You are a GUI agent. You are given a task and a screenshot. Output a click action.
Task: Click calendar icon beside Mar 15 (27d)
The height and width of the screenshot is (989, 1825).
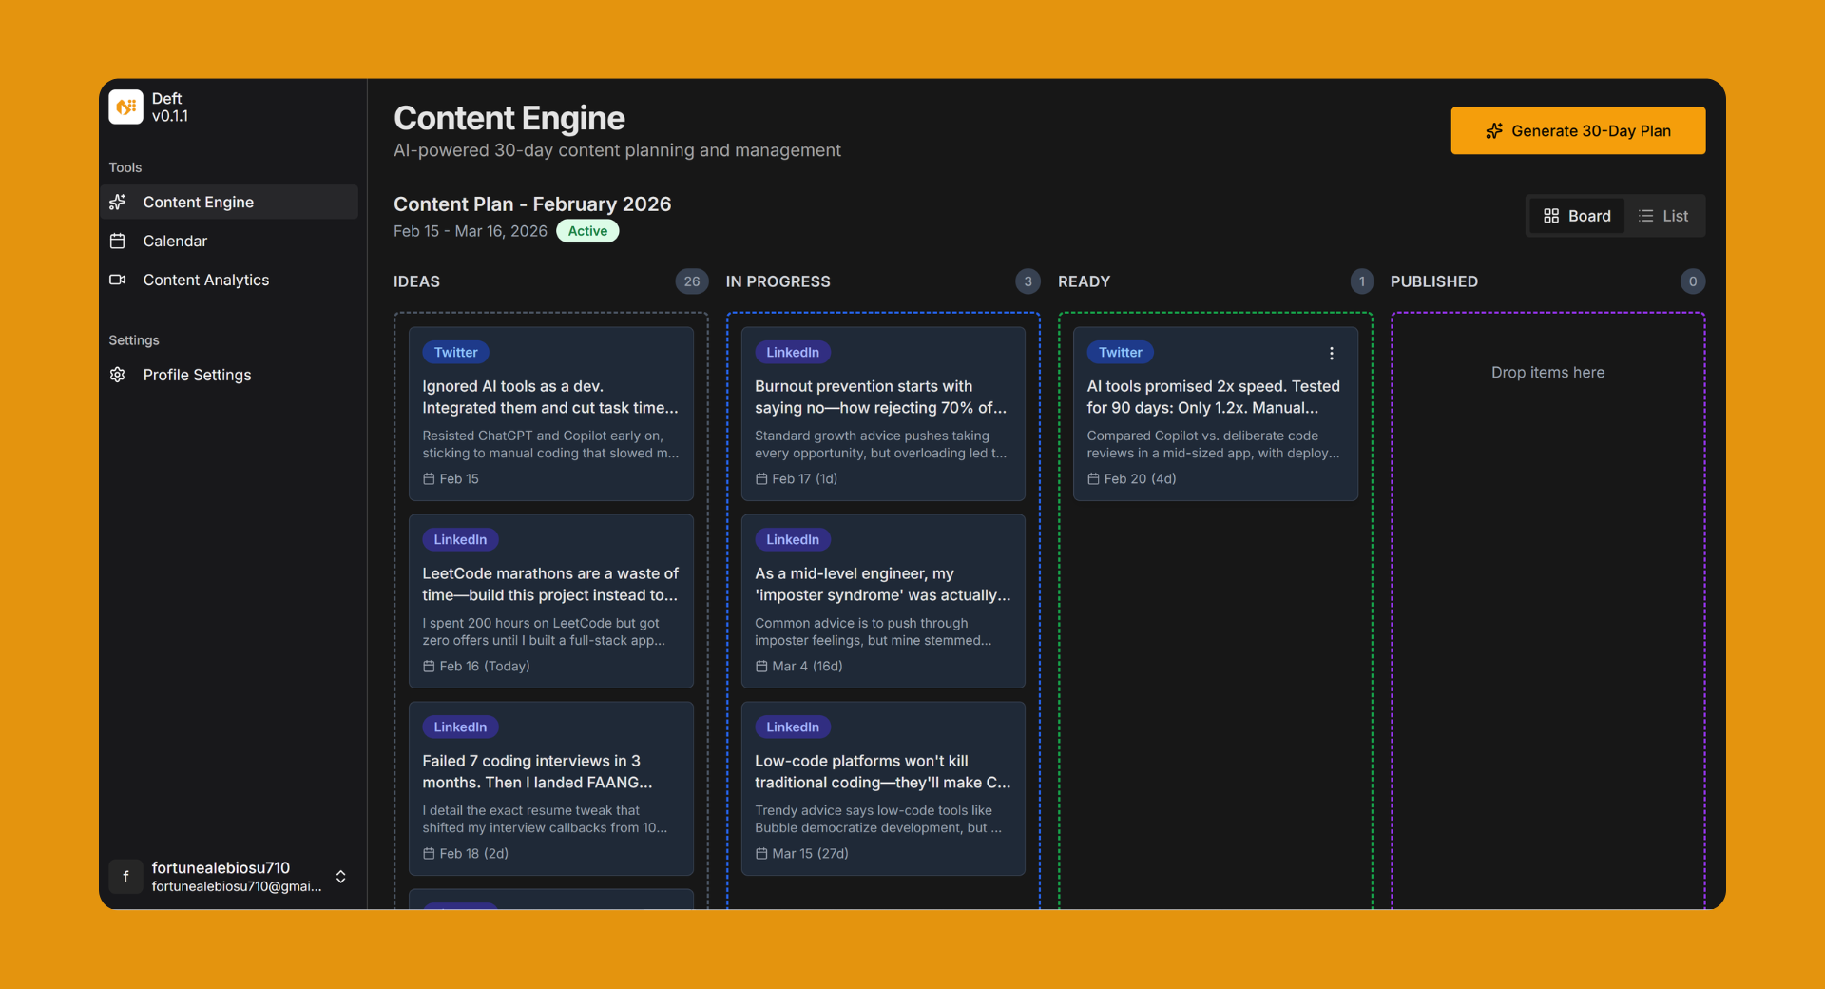pos(761,854)
